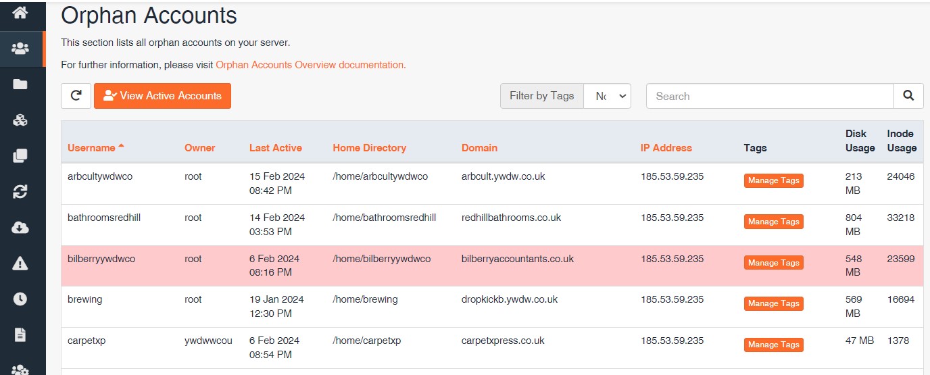Click the magnifier search button
Screen dimensions: 930x375
tap(908, 96)
